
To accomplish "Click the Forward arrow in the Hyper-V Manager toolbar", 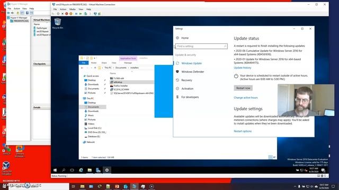I will point(12,13).
